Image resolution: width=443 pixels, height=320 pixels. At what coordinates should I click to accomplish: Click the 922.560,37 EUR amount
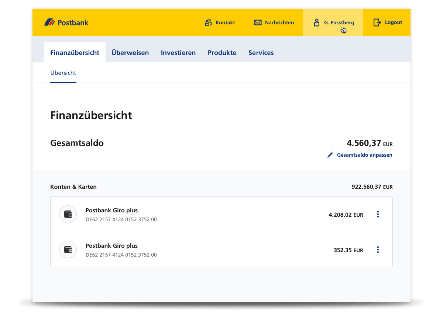[x=372, y=187]
